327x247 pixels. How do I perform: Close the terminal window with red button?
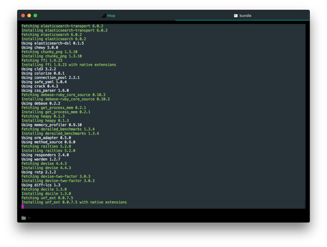(x=23, y=16)
